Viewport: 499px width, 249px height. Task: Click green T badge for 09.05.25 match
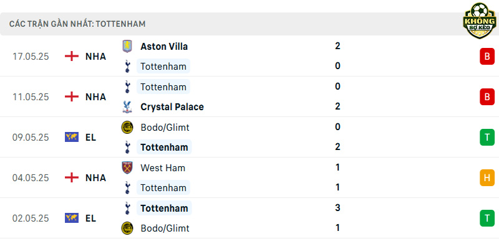tap(487, 137)
